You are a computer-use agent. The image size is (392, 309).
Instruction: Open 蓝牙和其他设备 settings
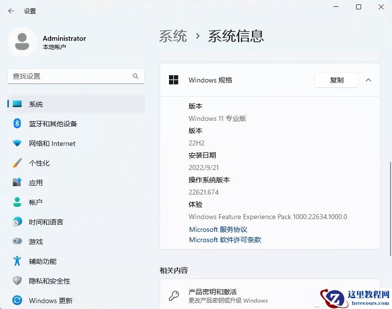click(x=76, y=123)
